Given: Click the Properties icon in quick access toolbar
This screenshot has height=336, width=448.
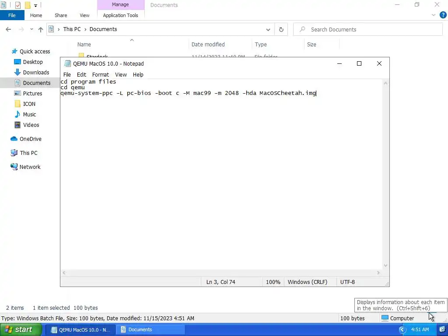Looking at the screenshot, I should [17, 5].
